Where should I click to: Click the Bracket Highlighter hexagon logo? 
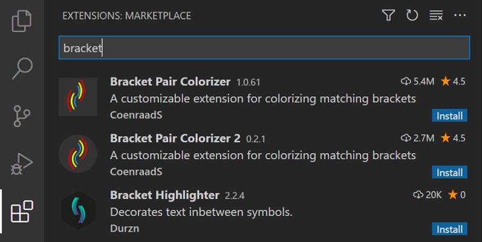78,210
